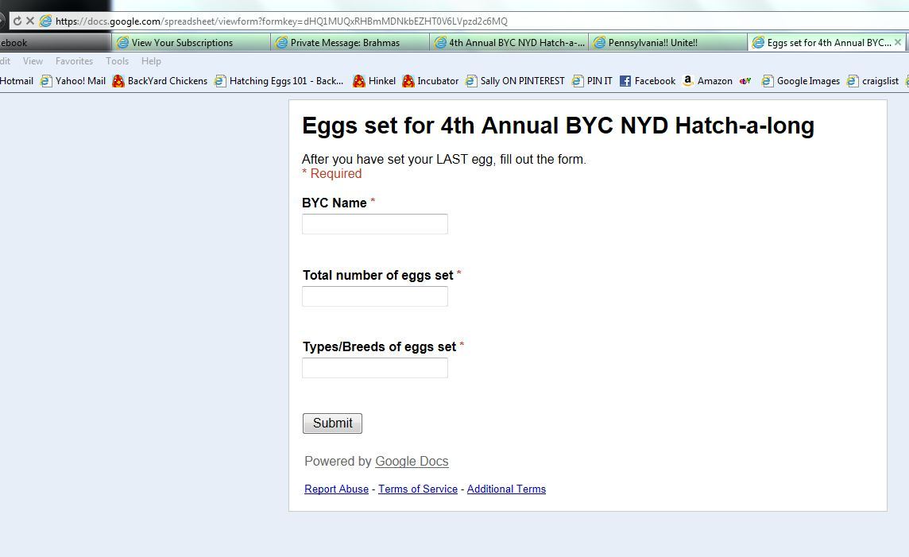Click the stop loading X icon

29,21
